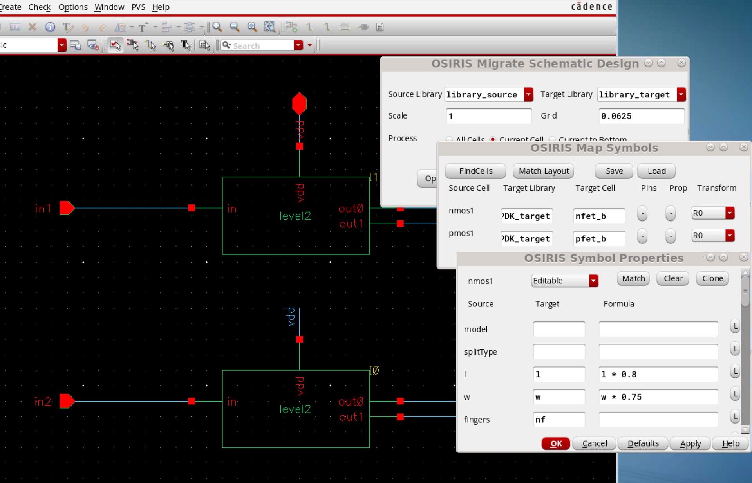Viewport: 752px width, 483px height.
Task: Open the Search field dropdown arrow
Action: click(x=298, y=45)
